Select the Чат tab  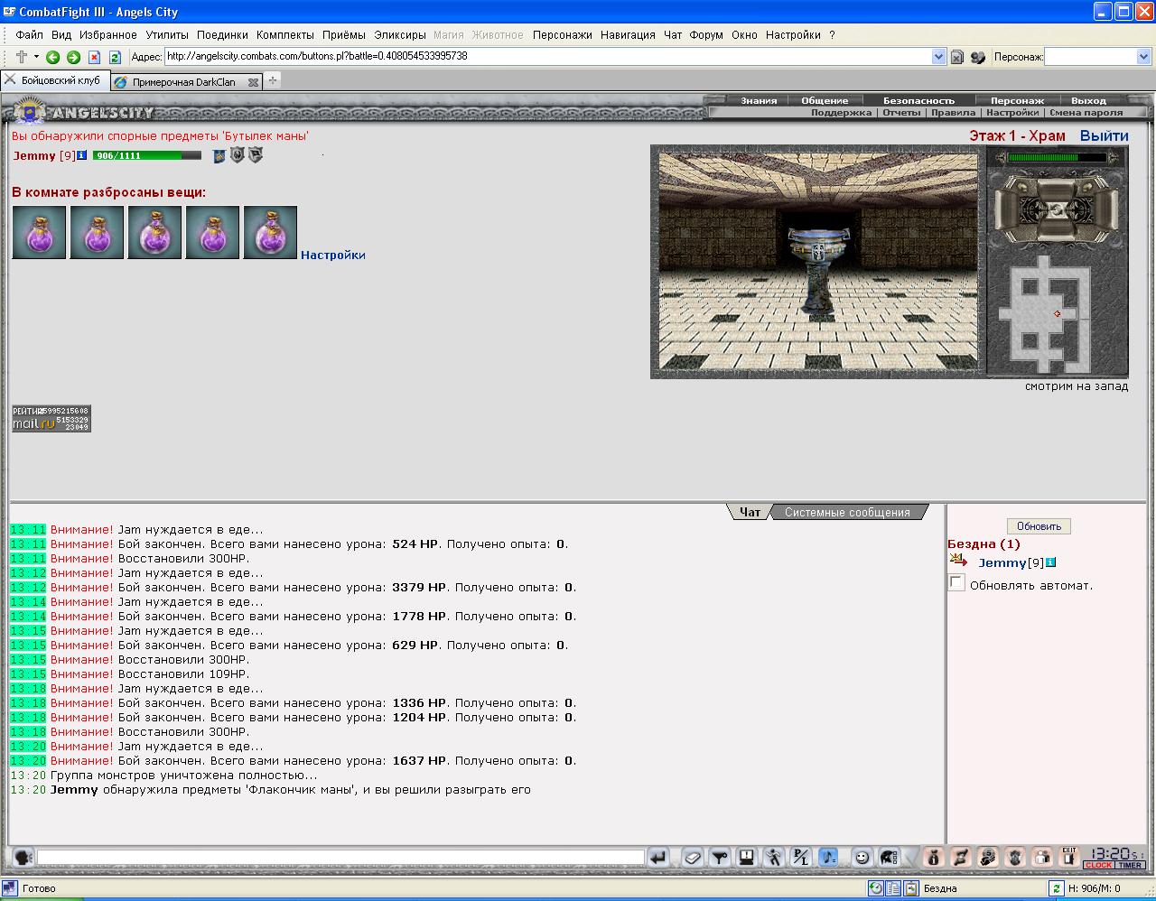click(x=750, y=512)
